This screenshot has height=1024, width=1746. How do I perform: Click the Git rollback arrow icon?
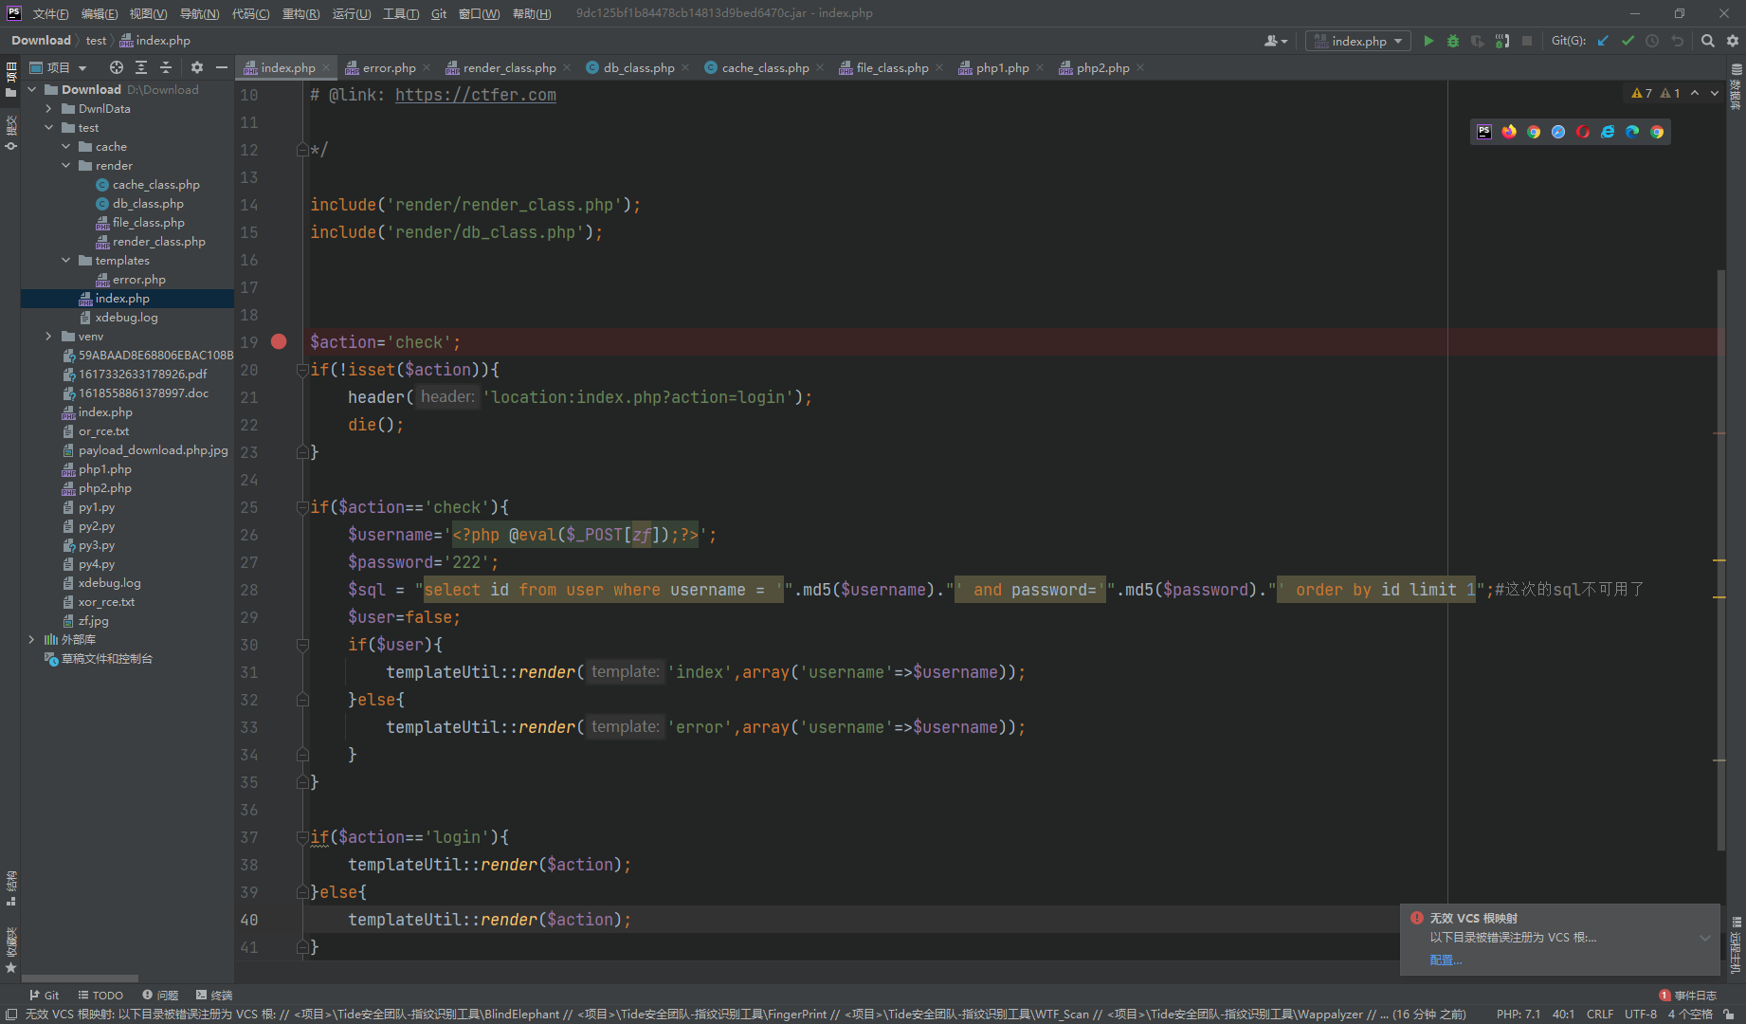click(1677, 41)
